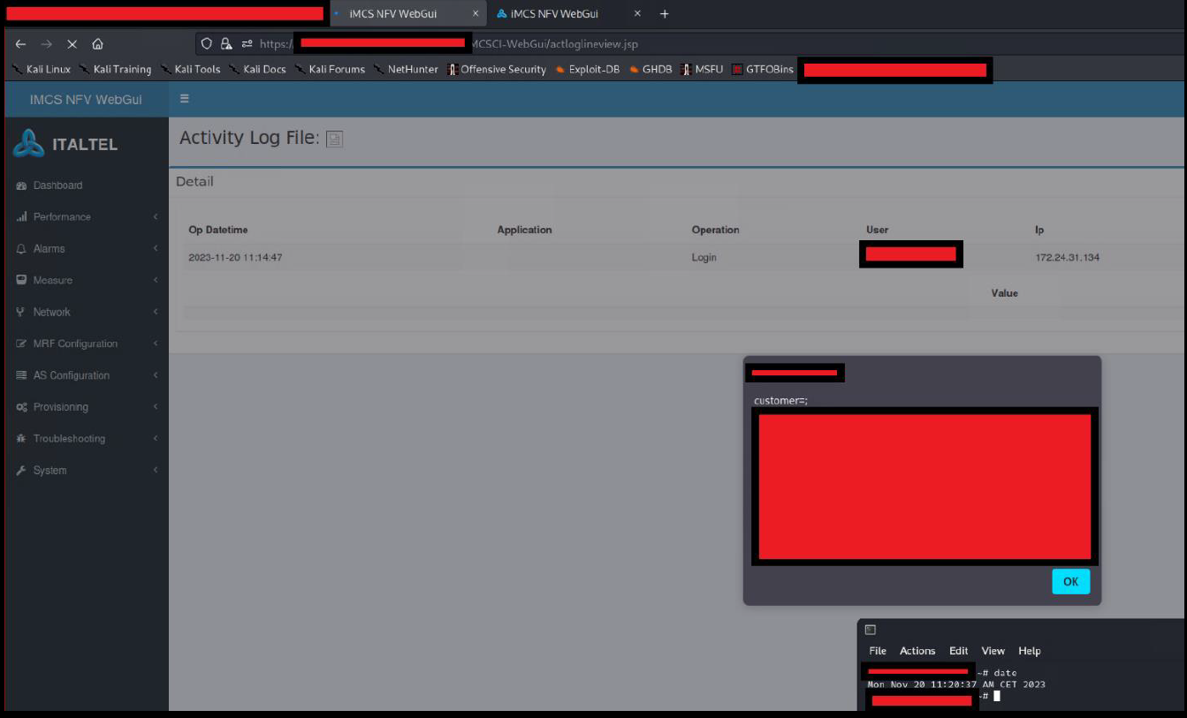Image resolution: width=1187 pixels, height=718 pixels.
Task: Open Kali Forums bookmark
Action: pos(330,70)
